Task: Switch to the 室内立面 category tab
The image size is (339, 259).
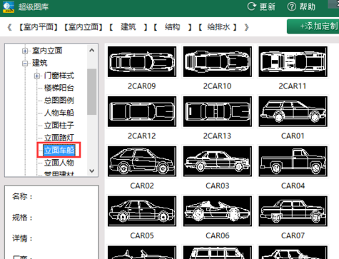Action: click(83, 27)
